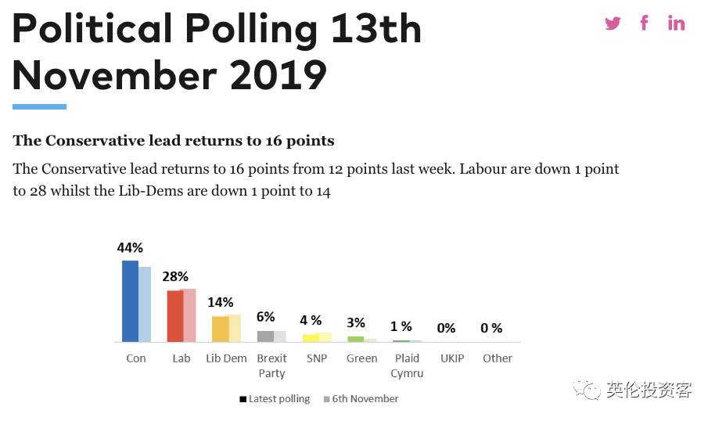Click the grey 6th November legend square
The width and height of the screenshot is (715, 421).
(x=326, y=399)
